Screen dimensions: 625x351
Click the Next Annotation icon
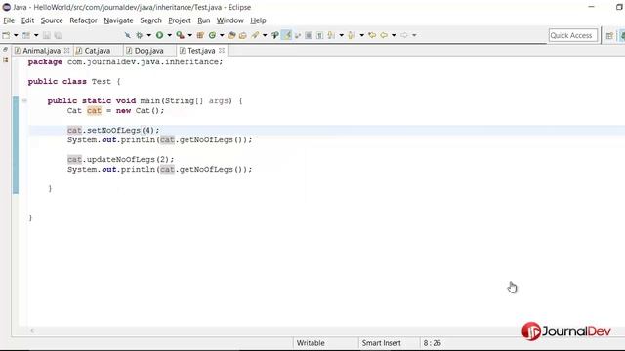[331, 35]
